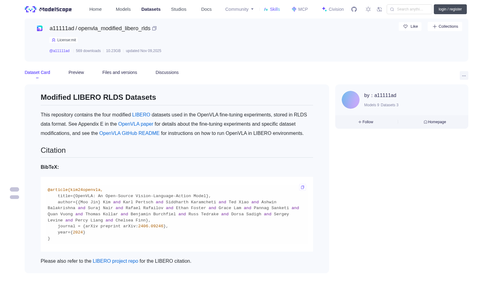Click the a11111ad / openvla_modified_libero_rlds title
The width and height of the screenshot is (493, 308).
pyautogui.click(x=100, y=28)
